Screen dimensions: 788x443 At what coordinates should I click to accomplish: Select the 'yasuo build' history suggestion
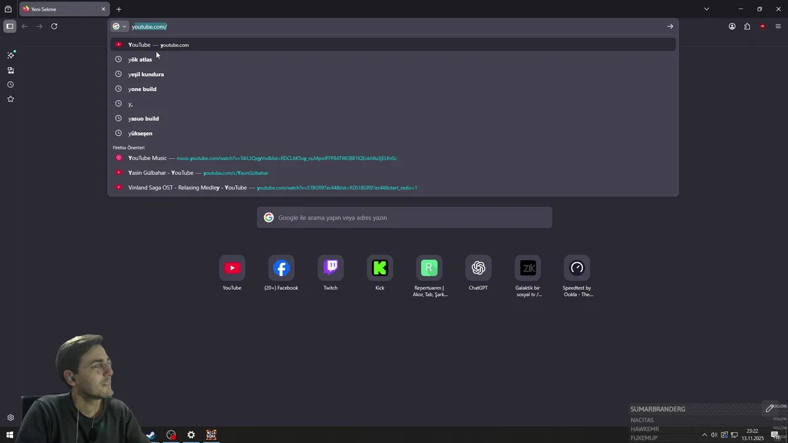click(x=393, y=118)
